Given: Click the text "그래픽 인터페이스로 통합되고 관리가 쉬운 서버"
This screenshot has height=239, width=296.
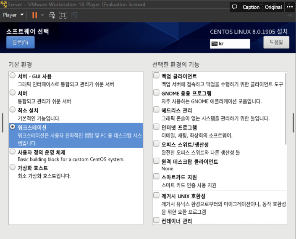Looking at the screenshot, I should pos(66,84).
